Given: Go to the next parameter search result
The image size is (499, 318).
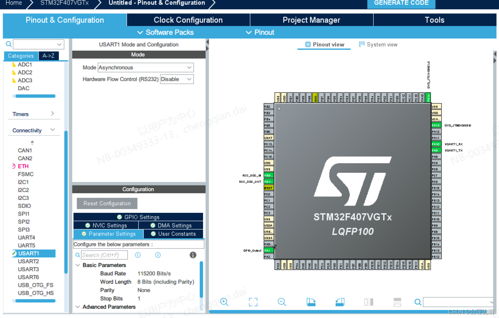Looking at the screenshot, I should tap(158, 255).
